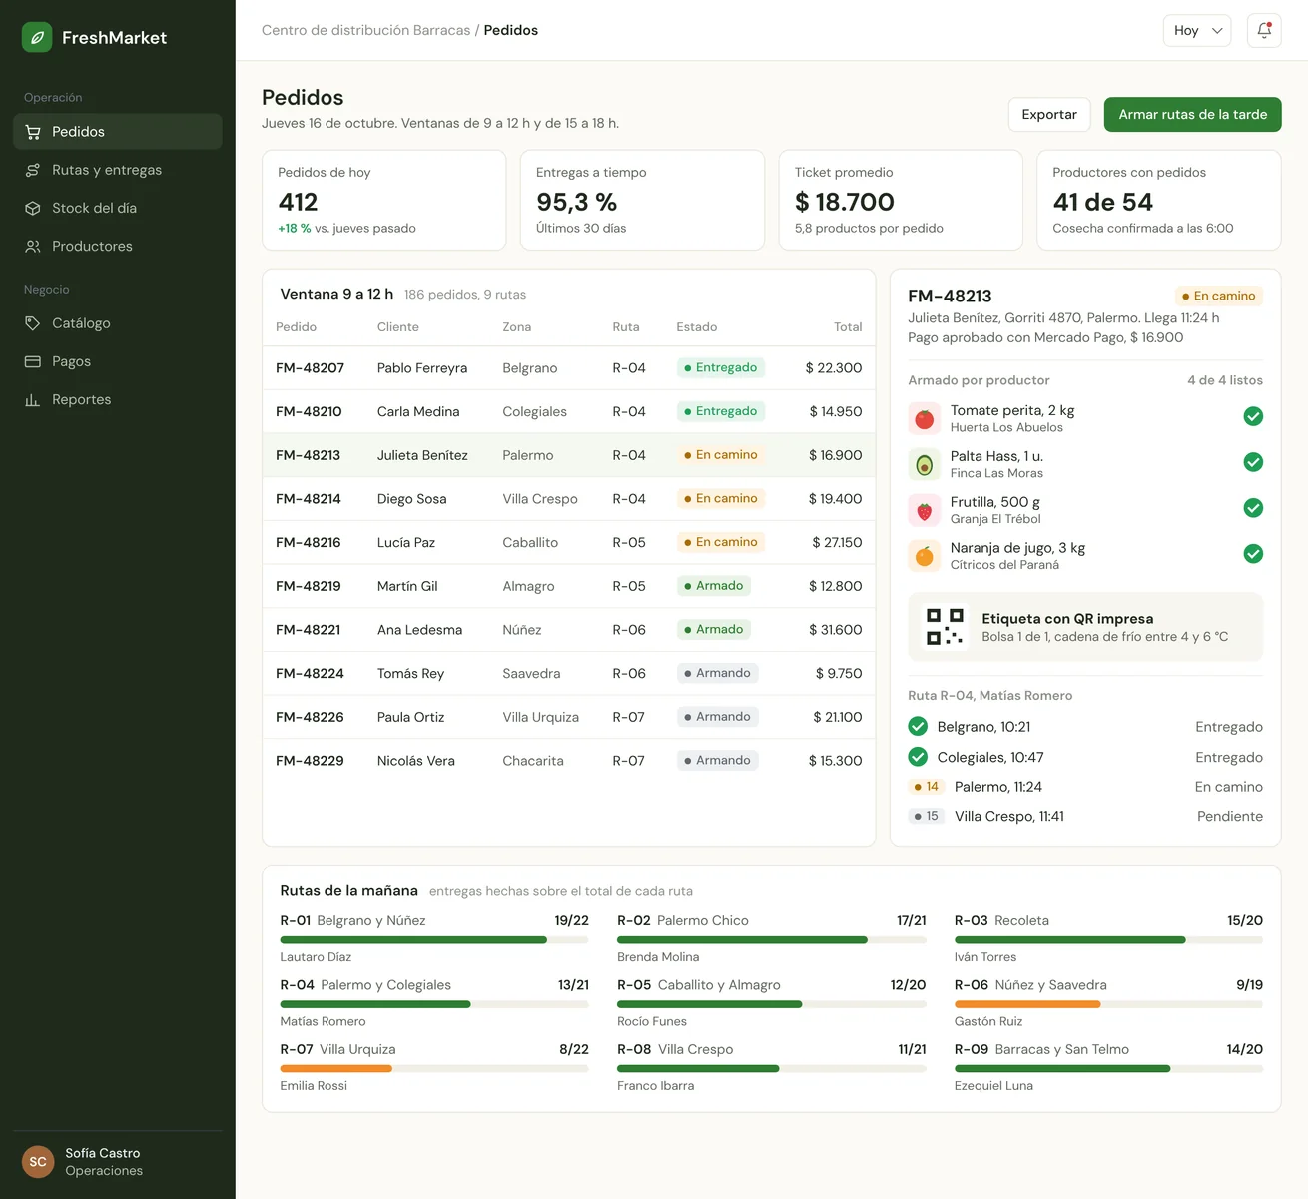Click Sofía Castro's SC avatar
The width and height of the screenshot is (1308, 1199).
38,1162
